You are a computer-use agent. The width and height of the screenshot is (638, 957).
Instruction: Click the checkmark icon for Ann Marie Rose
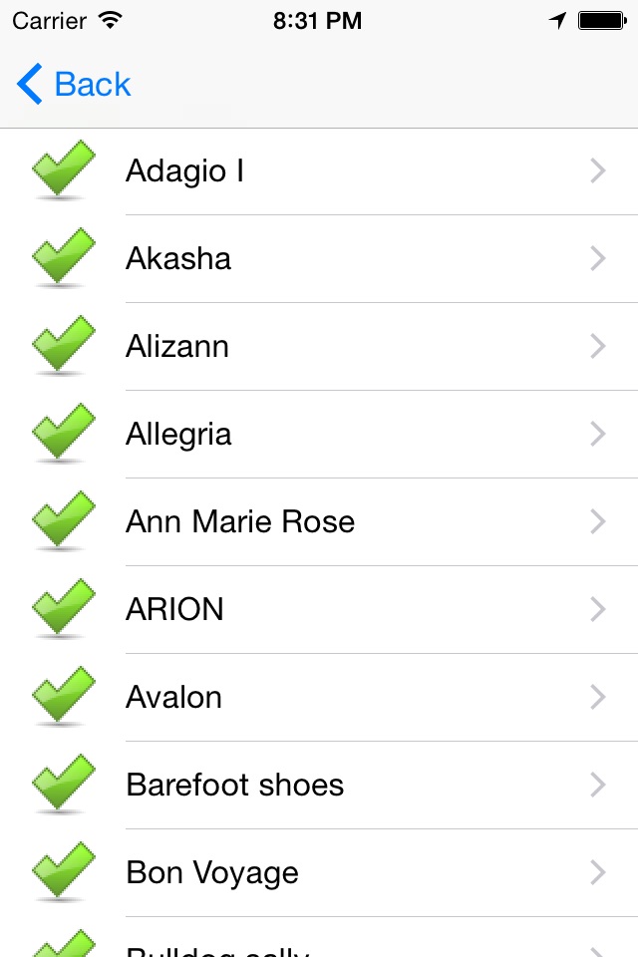click(x=63, y=521)
